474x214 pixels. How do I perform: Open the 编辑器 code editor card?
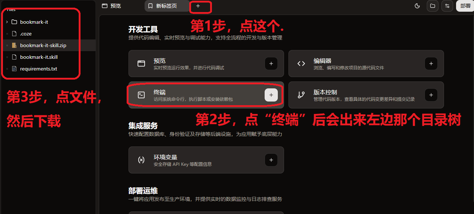click(366, 64)
